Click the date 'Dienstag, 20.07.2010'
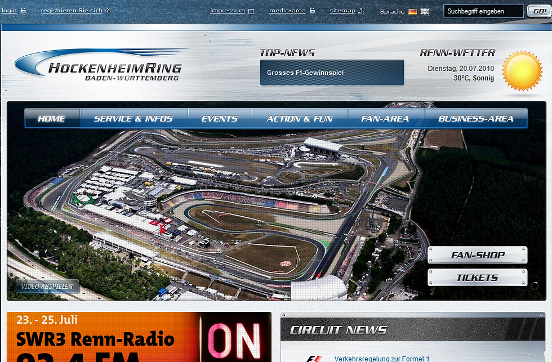Screen dimensions: 552x362 pos(461,69)
